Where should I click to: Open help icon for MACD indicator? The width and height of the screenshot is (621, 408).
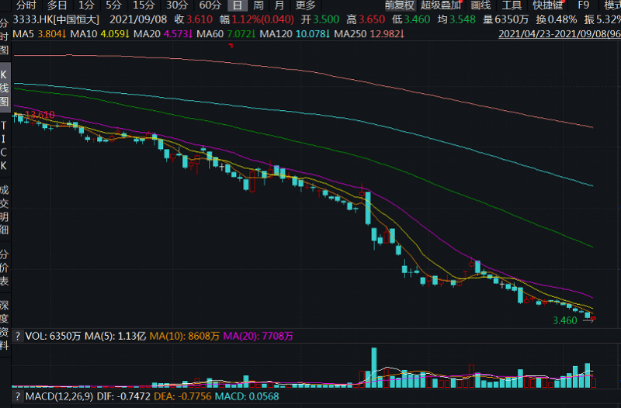tap(18, 396)
